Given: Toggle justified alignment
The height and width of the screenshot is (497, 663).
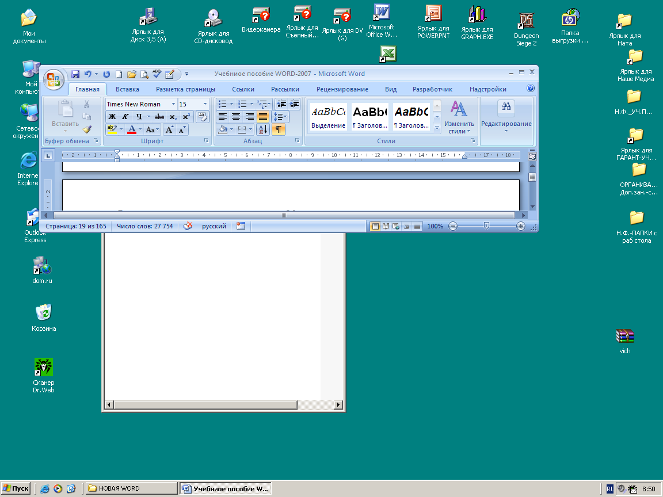Looking at the screenshot, I should (x=262, y=117).
